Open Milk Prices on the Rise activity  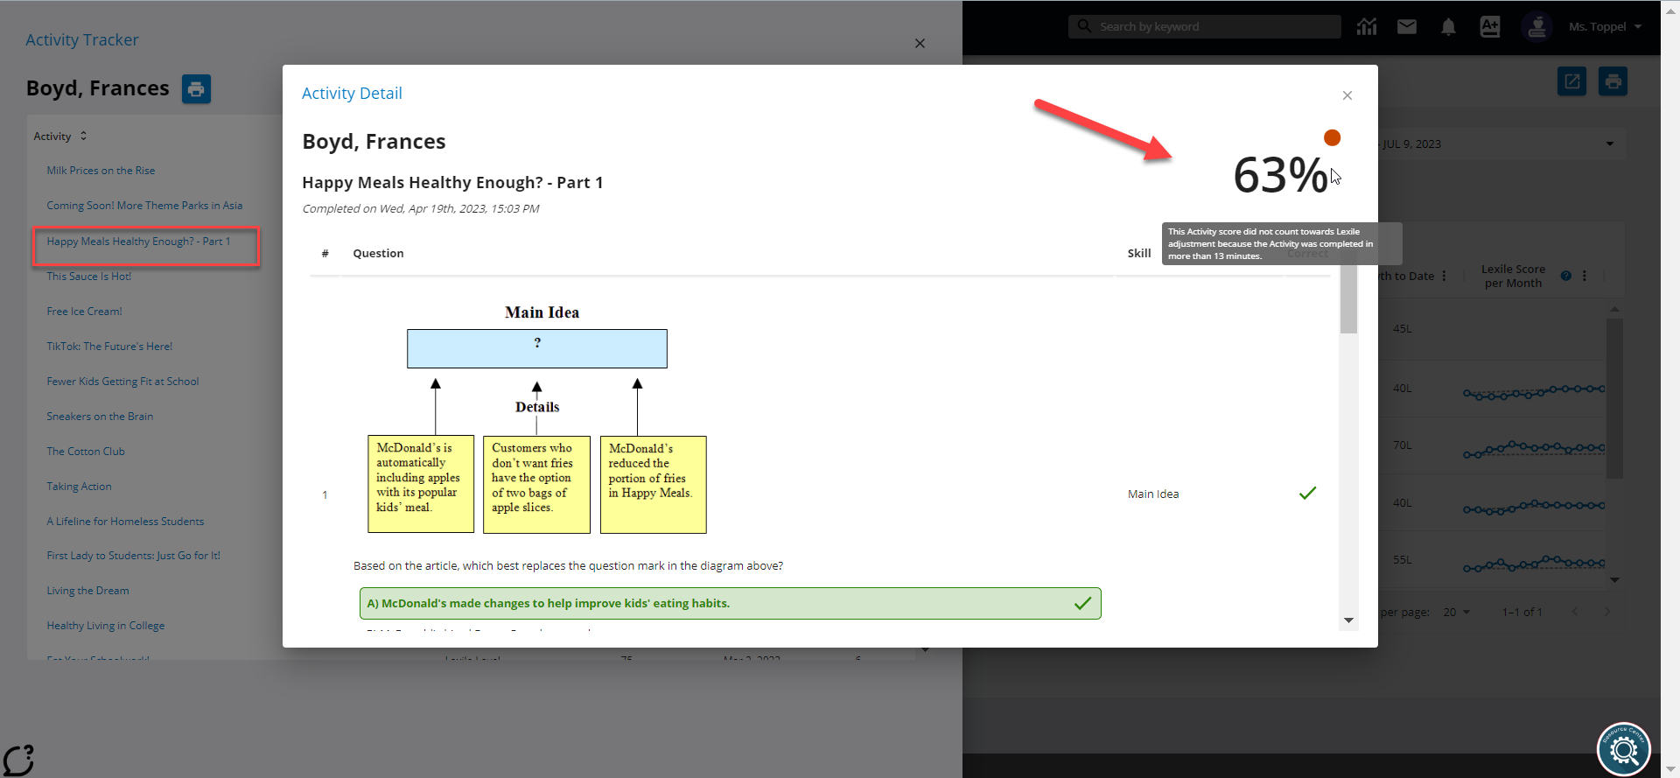pos(101,171)
